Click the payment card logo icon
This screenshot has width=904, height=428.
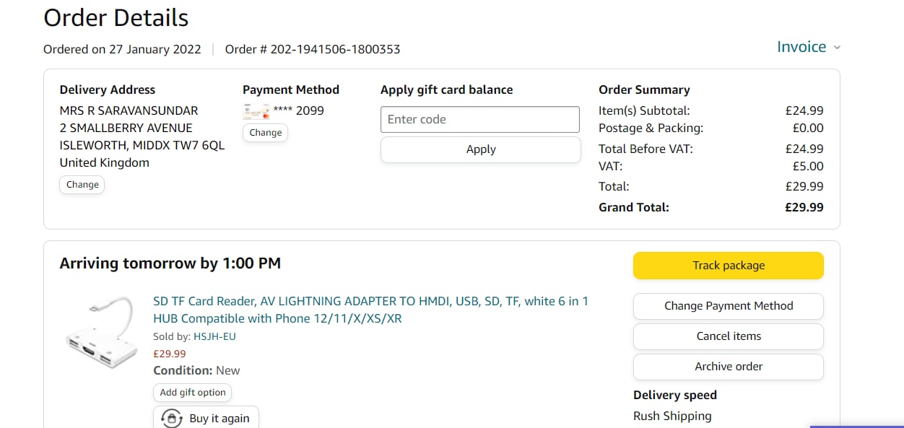point(256,111)
